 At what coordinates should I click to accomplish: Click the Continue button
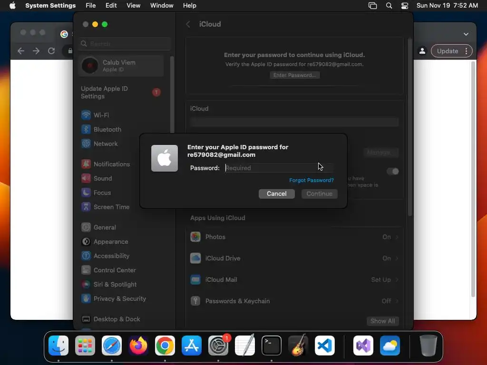pos(319,194)
